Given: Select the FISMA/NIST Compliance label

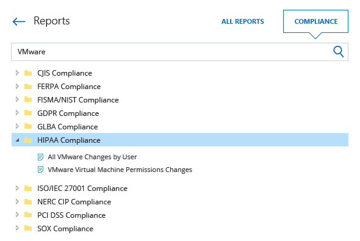Looking at the screenshot, I should pyautogui.click(x=78, y=100).
